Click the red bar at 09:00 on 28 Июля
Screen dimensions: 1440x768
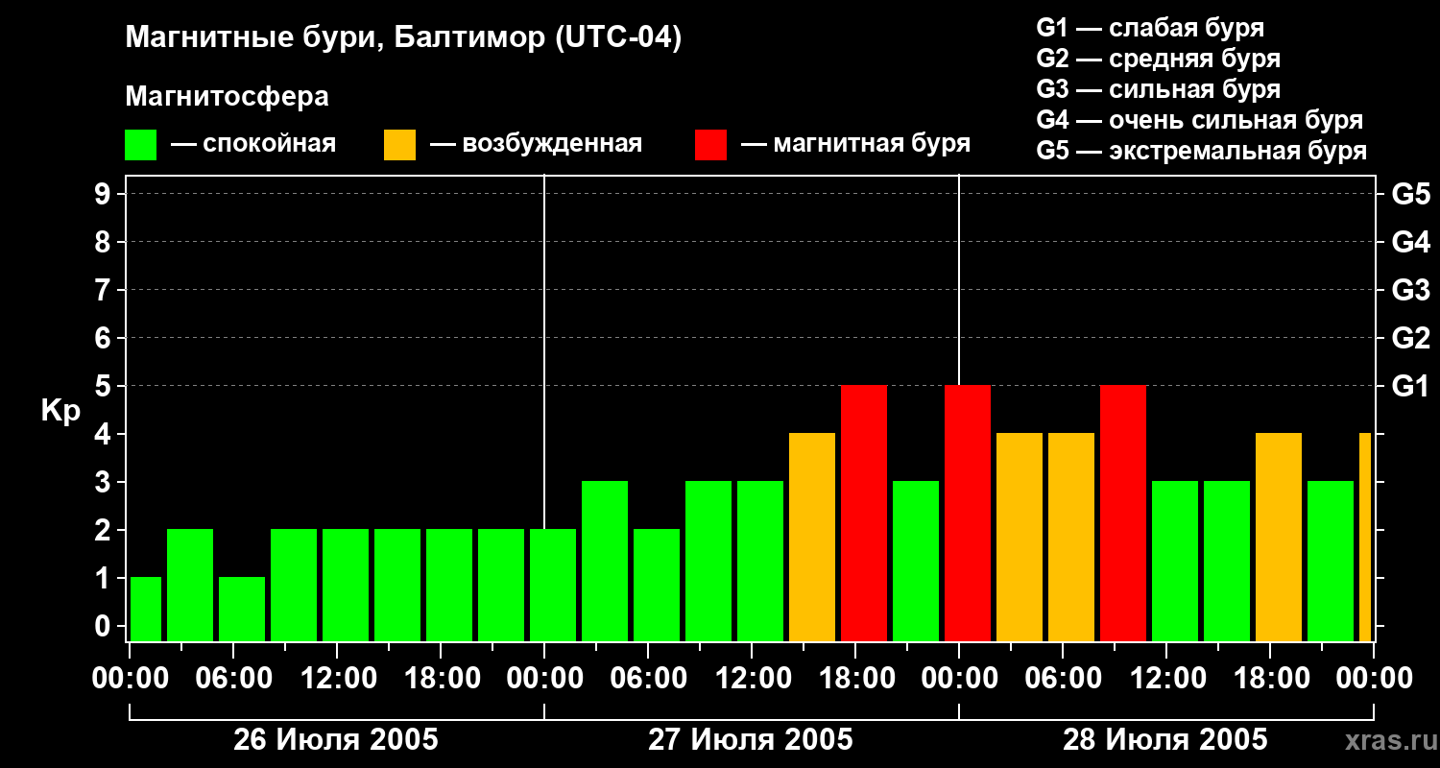(x=1123, y=513)
